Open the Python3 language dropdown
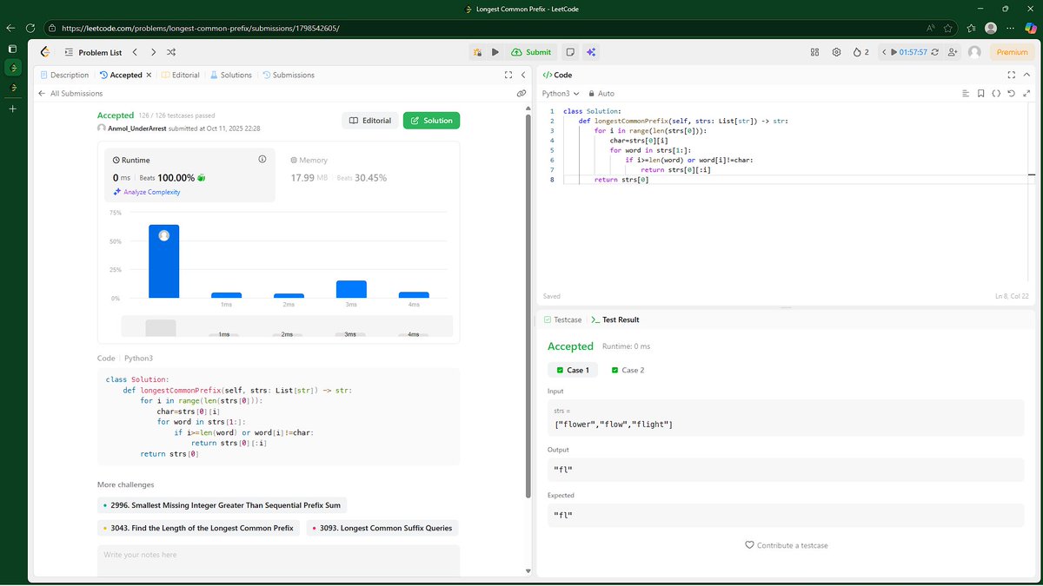Viewport: 1043px width, 586px height. (x=561, y=93)
